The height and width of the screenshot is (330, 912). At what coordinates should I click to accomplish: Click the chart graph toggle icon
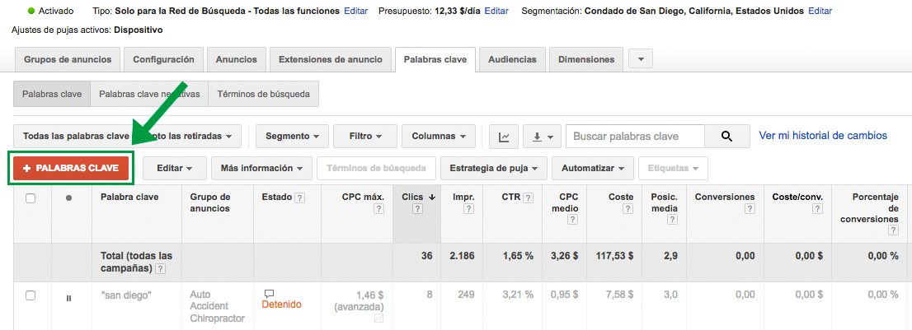click(504, 137)
